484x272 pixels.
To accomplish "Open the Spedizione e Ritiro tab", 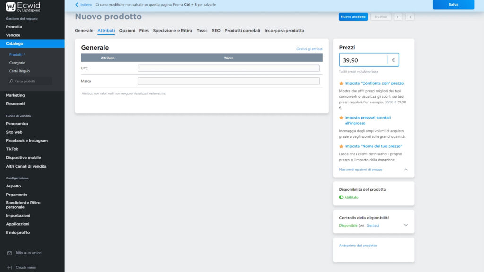I will click(173, 31).
